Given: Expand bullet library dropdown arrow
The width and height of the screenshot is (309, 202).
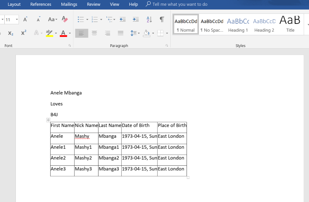Looking at the screenshot, I should click(x=87, y=20).
